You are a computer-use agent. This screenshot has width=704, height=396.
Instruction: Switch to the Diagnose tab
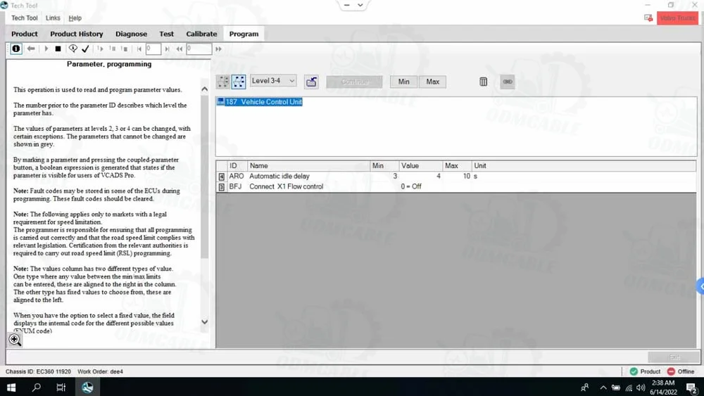click(131, 34)
